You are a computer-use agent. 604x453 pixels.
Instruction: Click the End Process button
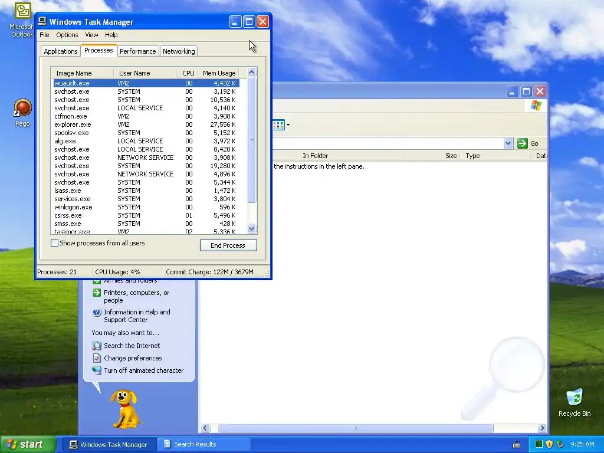point(228,245)
